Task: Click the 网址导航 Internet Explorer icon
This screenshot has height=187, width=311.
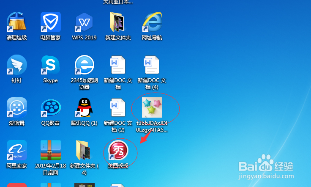Action: [x=152, y=22]
